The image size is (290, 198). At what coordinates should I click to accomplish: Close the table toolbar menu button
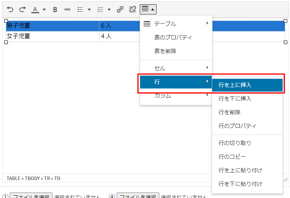pyautogui.click(x=148, y=9)
